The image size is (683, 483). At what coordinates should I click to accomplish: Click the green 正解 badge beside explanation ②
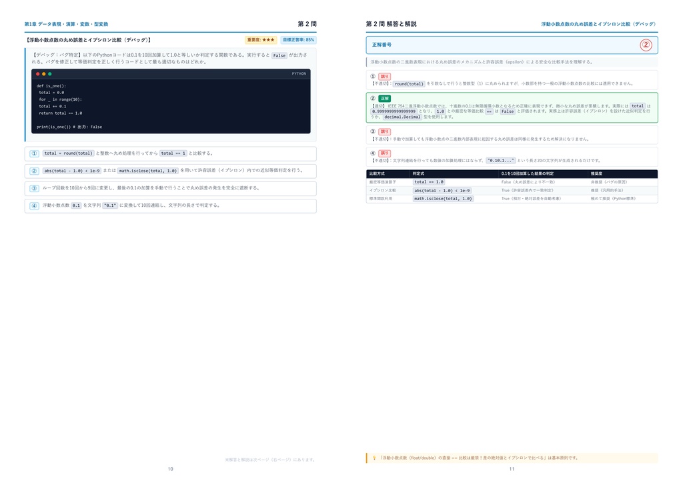[385, 99]
